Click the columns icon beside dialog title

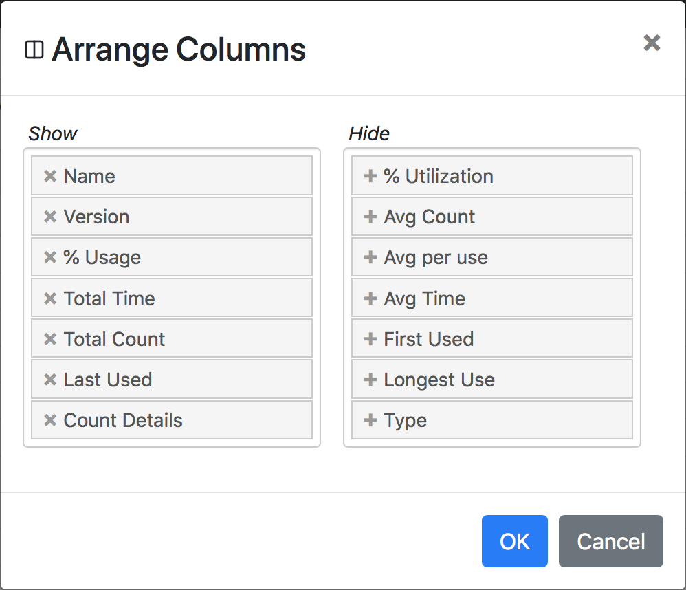click(34, 50)
